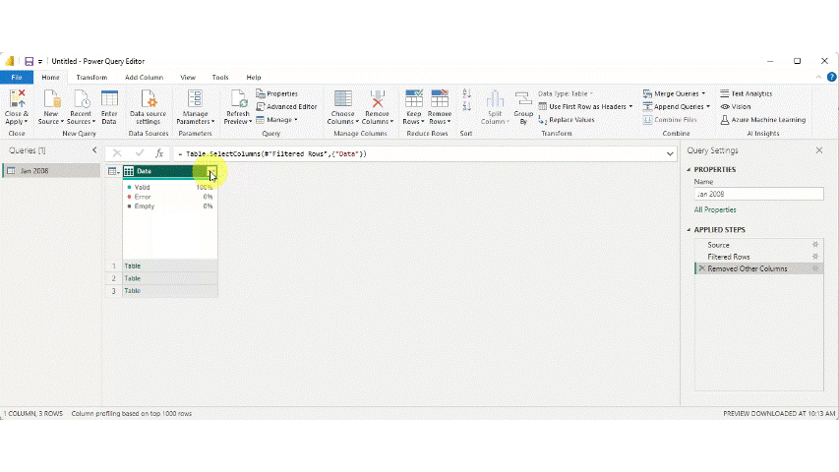Open the Advanced Editor
Screen dimensions: 839x472
(x=286, y=106)
